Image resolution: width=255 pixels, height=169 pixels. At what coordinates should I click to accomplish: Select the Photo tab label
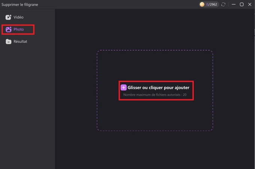18,29
